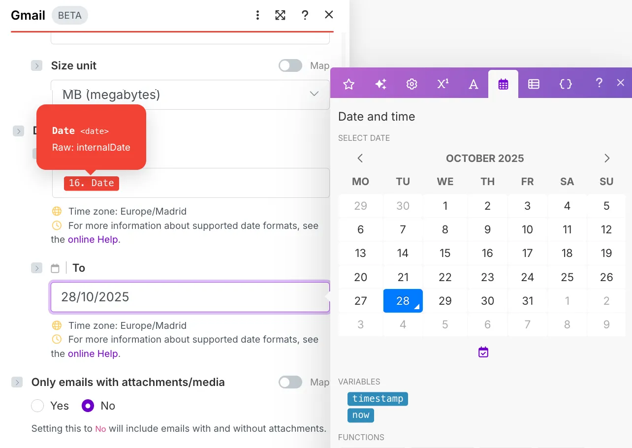Pick October 15 in the calendar
The width and height of the screenshot is (632, 448).
point(445,253)
